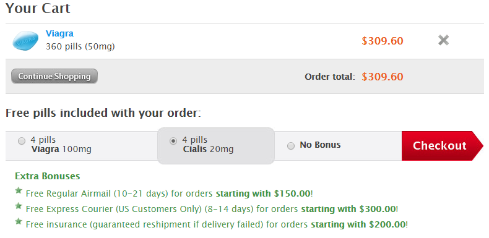The height and width of the screenshot is (238, 489).
Task: Click the 360 pills (50mg) description
Action: pyautogui.click(x=80, y=47)
